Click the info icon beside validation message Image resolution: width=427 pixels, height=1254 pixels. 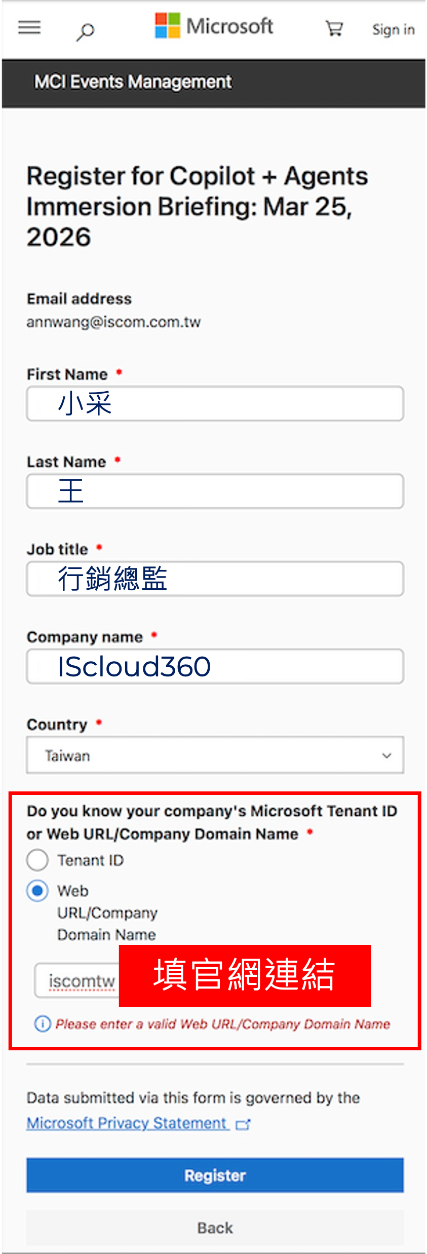pyautogui.click(x=43, y=1024)
